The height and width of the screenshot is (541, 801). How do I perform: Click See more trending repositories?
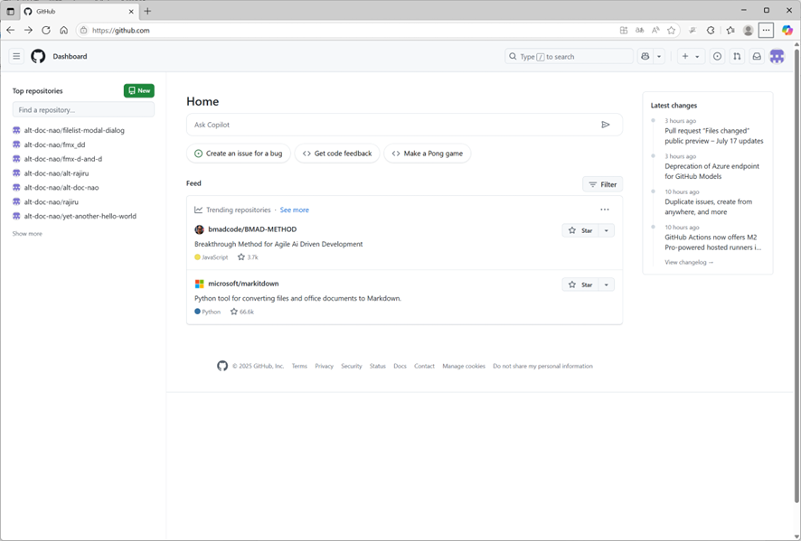pos(294,210)
